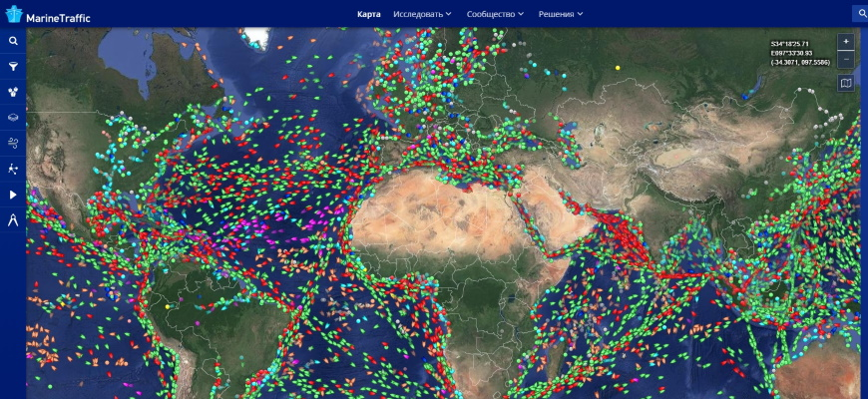The image size is (868, 399).
Task: Select the Карта menu item
Action: (369, 14)
